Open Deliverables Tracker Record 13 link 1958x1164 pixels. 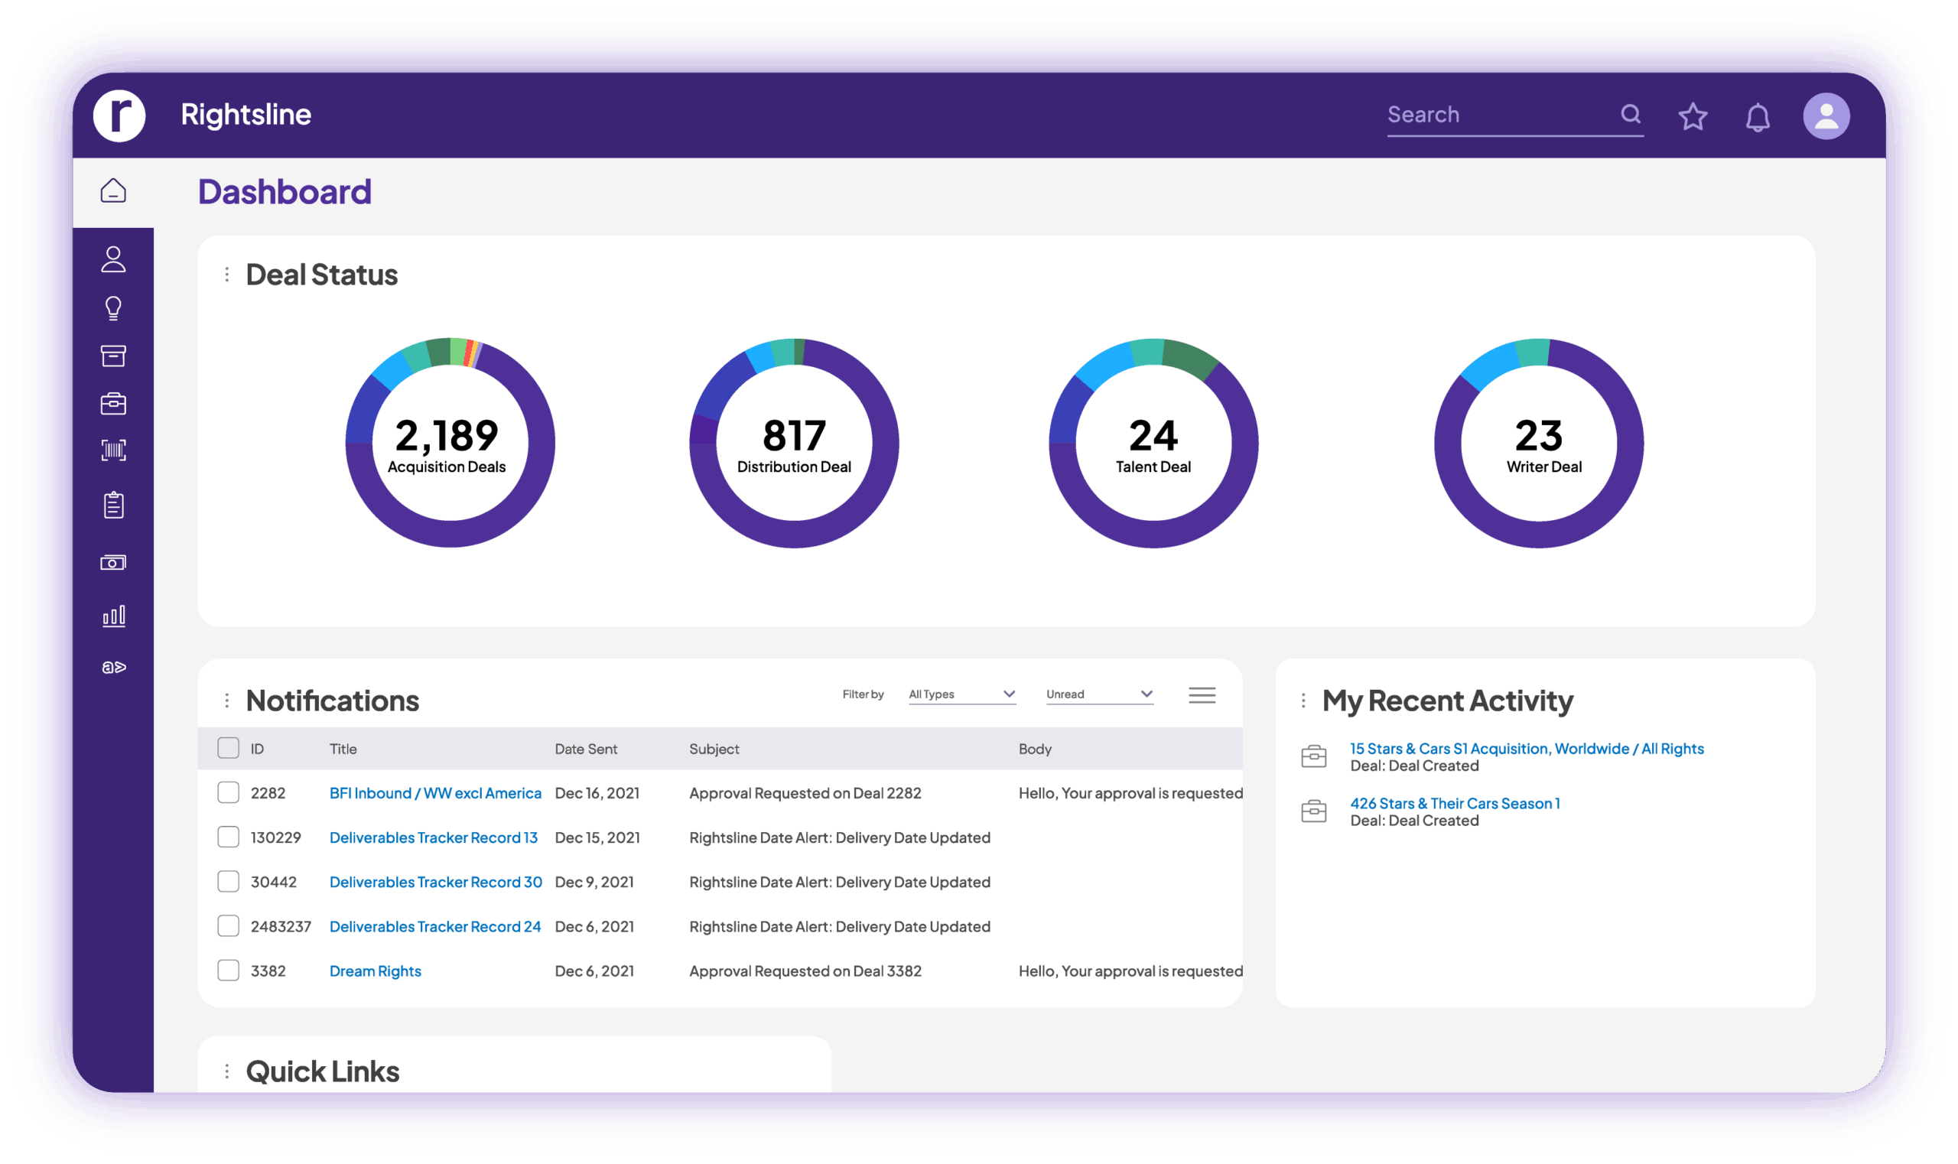tap(433, 837)
